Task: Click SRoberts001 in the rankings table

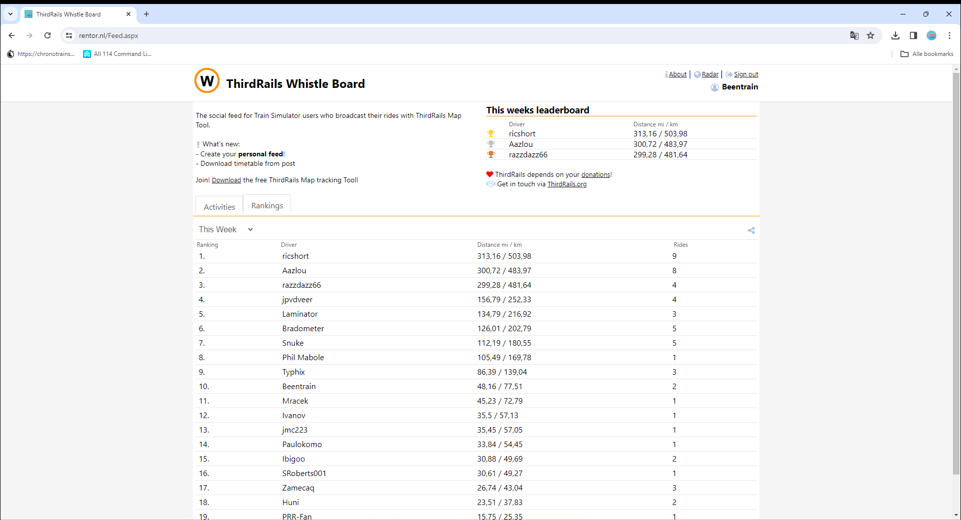Action: [304, 474]
